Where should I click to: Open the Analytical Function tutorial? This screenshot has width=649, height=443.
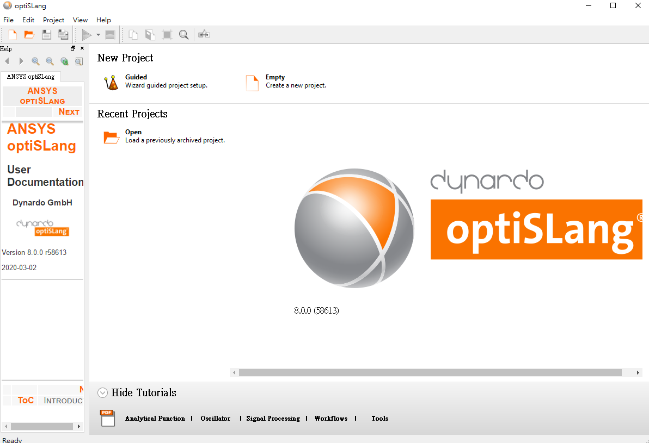pyautogui.click(x=155, y=418)
